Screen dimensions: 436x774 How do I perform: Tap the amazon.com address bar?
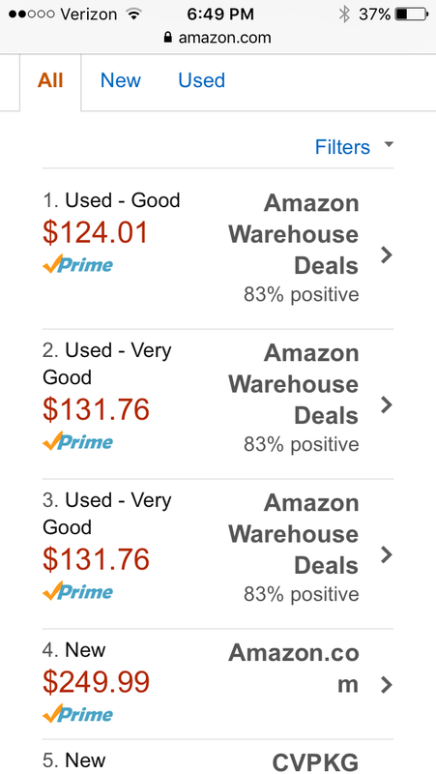[x=218, y=38]
